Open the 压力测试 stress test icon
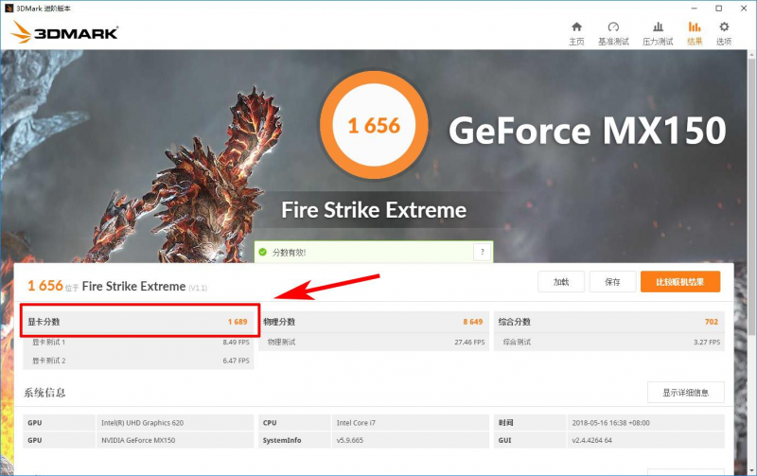The height and width of the screenshot is (476, 757). coord(658,27)
